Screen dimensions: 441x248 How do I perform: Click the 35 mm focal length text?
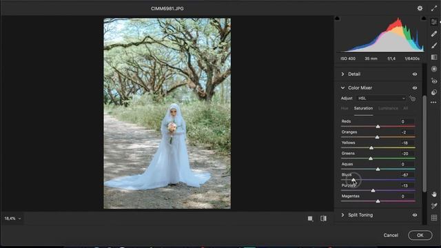pyautogui.click(x=371, y=59)
